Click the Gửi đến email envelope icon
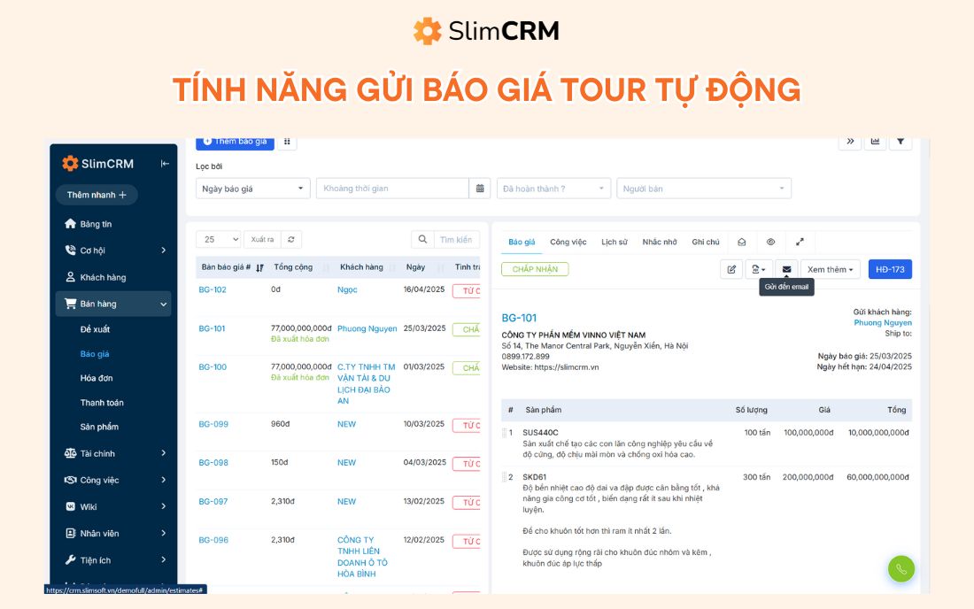The image size is (974, 609). tap(785, 269)
